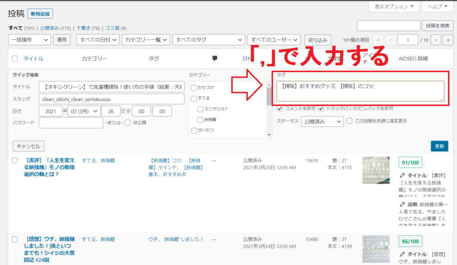Jump to last page double arrow

tap(448, 40)
